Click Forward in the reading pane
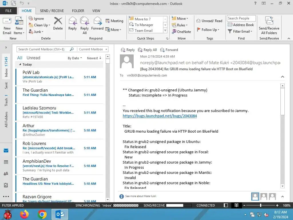 click(x=169, y=50)
